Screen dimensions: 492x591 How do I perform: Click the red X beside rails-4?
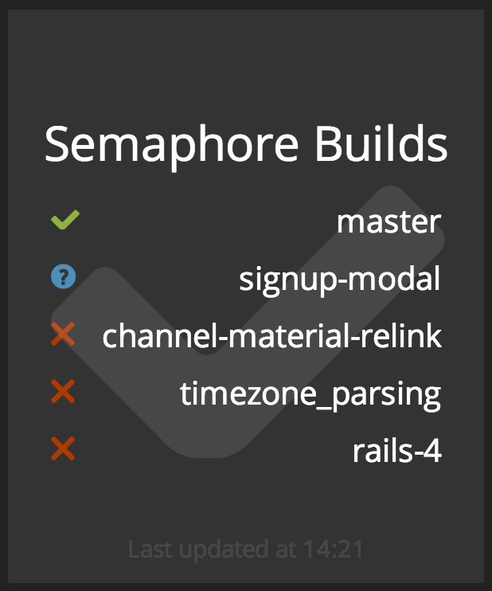point(62,450)
